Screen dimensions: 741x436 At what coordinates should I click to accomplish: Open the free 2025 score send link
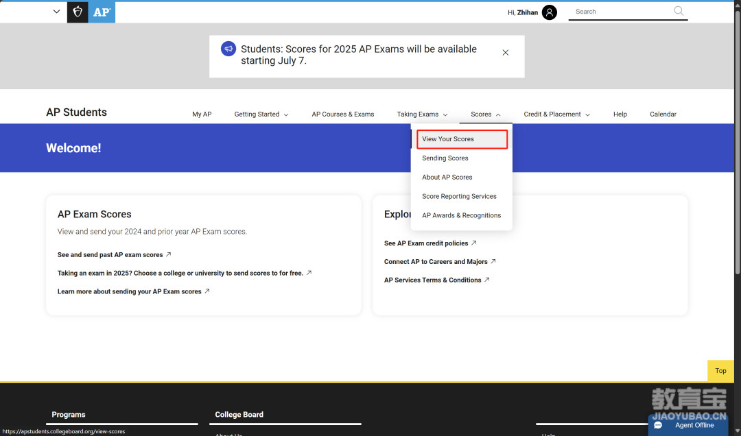coord(185,273)
